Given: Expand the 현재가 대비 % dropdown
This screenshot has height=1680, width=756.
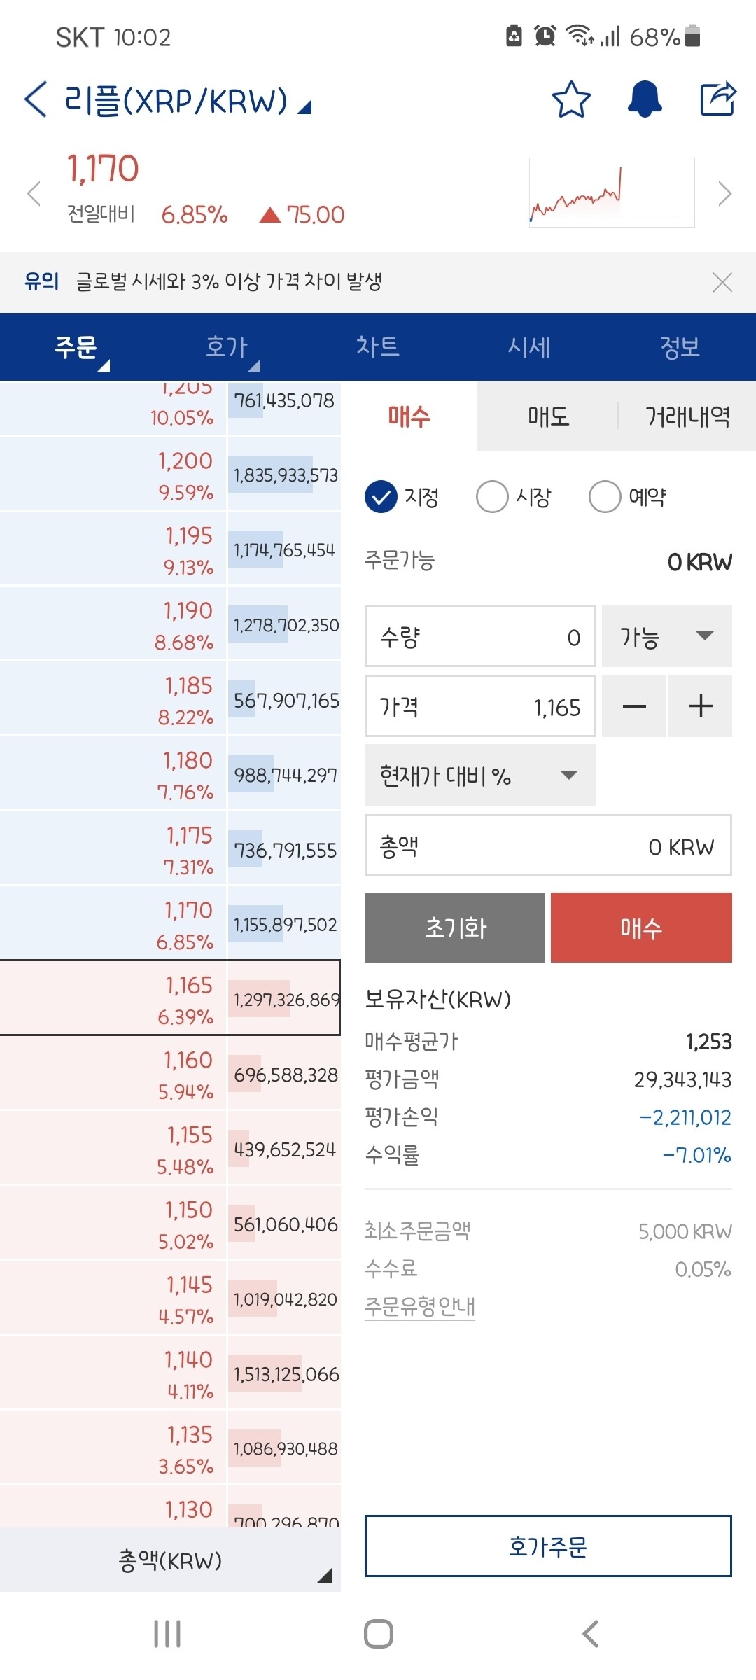Looking at the screenshot, I should click(x=479, y=775).
